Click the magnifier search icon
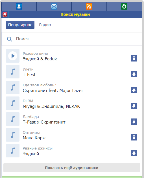This screenshot has width=144, height=178. click(x=9, y=39)
